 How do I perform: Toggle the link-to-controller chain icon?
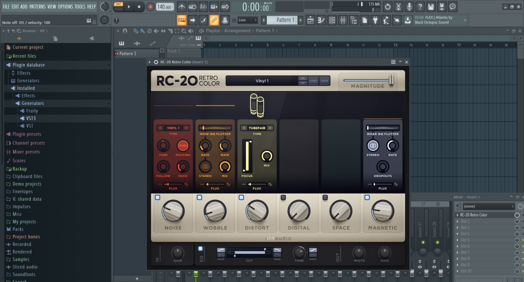tap(214, 20)
